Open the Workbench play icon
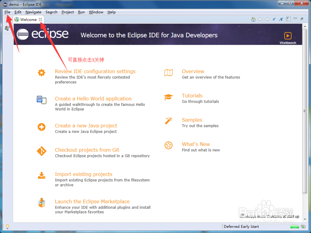This screenshot has height=233, width=311. point(288,36)
